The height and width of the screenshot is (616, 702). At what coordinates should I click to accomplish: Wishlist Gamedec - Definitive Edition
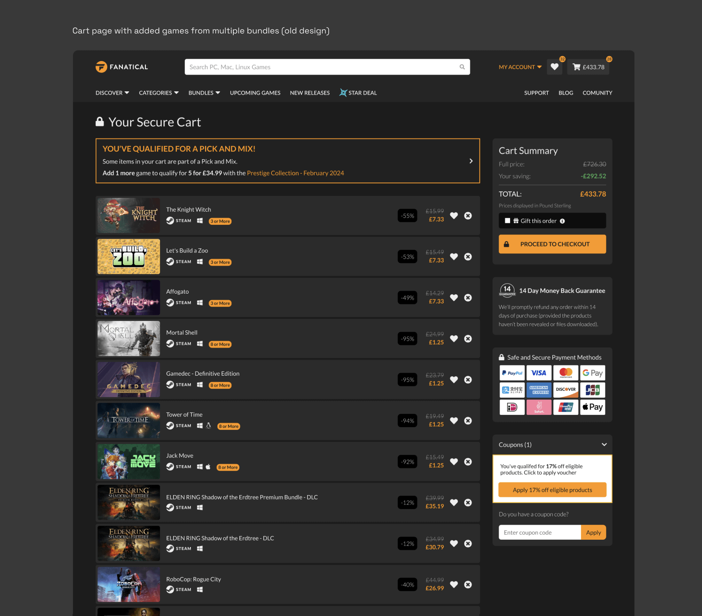click(454, 380)
